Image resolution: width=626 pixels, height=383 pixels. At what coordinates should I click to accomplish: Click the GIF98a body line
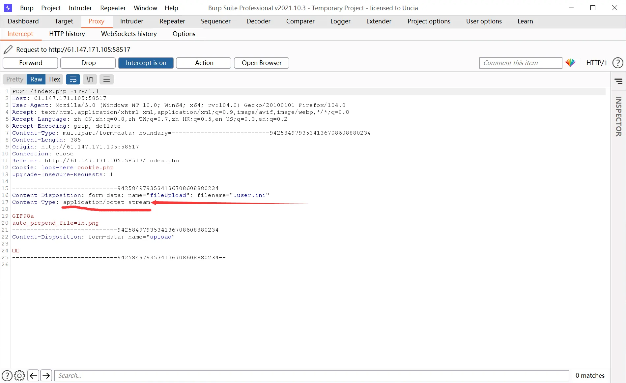point(23,216)
